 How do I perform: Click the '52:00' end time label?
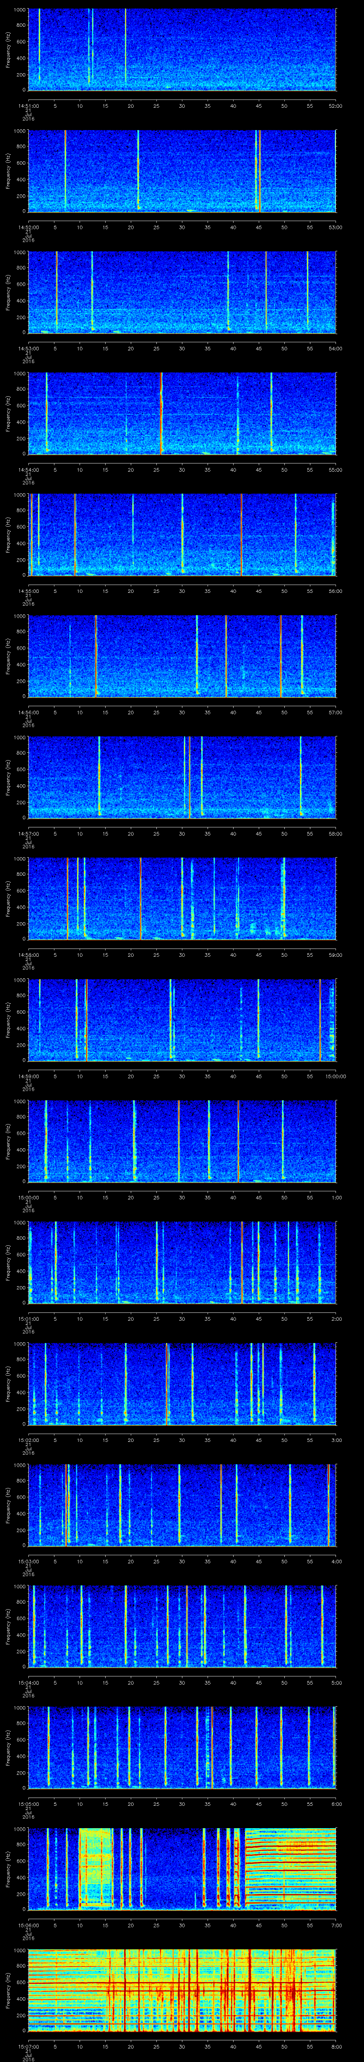coord(336,106)
